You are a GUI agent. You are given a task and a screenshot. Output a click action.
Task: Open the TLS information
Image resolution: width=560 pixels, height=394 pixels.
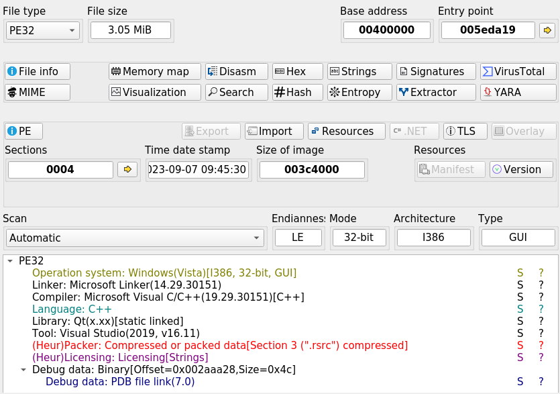465,131
